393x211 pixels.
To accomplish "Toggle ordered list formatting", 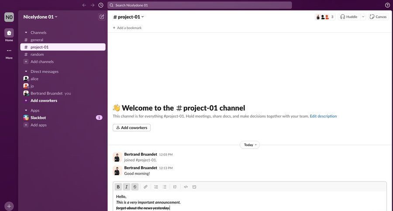I will click(156, 187).
